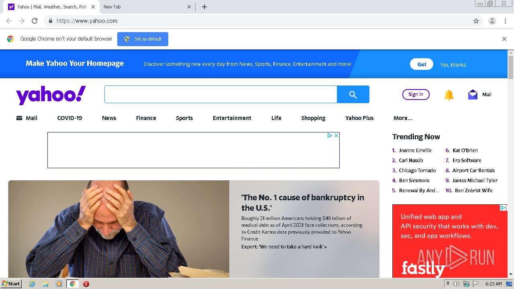Open the Entertainment section

pos(232,118)
